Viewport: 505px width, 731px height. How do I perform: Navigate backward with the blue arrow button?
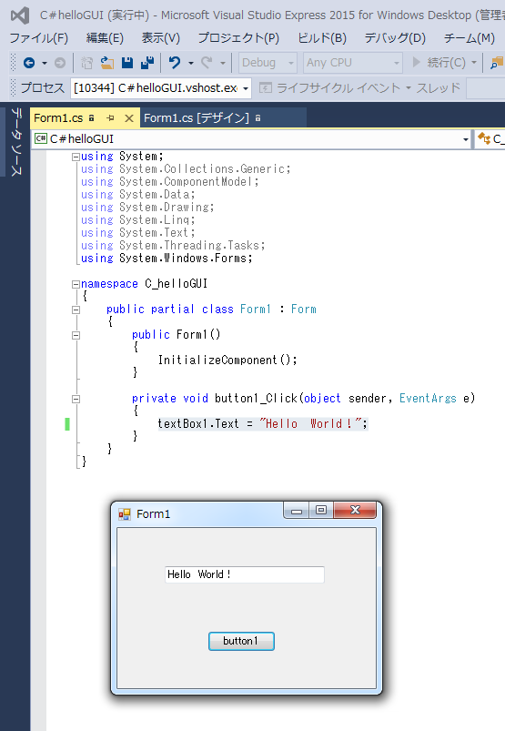coord(29,63)
